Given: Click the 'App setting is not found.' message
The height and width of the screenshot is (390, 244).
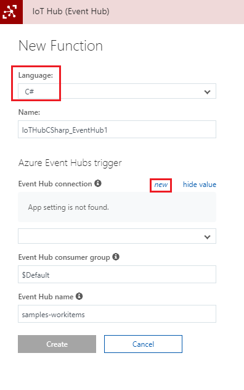Looking at the screenshot, I should pyautogui.click(x=68, y=207).
